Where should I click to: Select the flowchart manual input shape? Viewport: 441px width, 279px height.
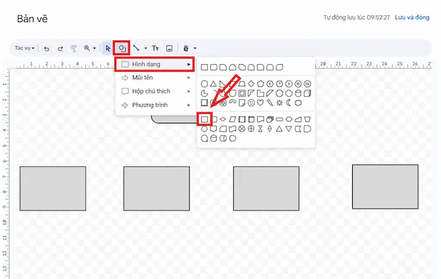click(298, 119)
